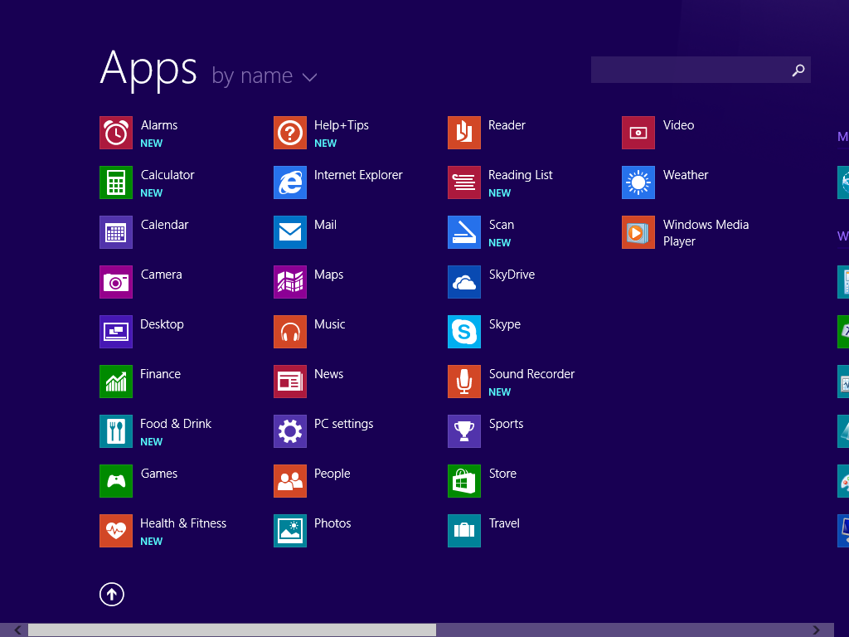Click the horizontal scrollbar right arrow
849x637 pixels.
(816, 630)
